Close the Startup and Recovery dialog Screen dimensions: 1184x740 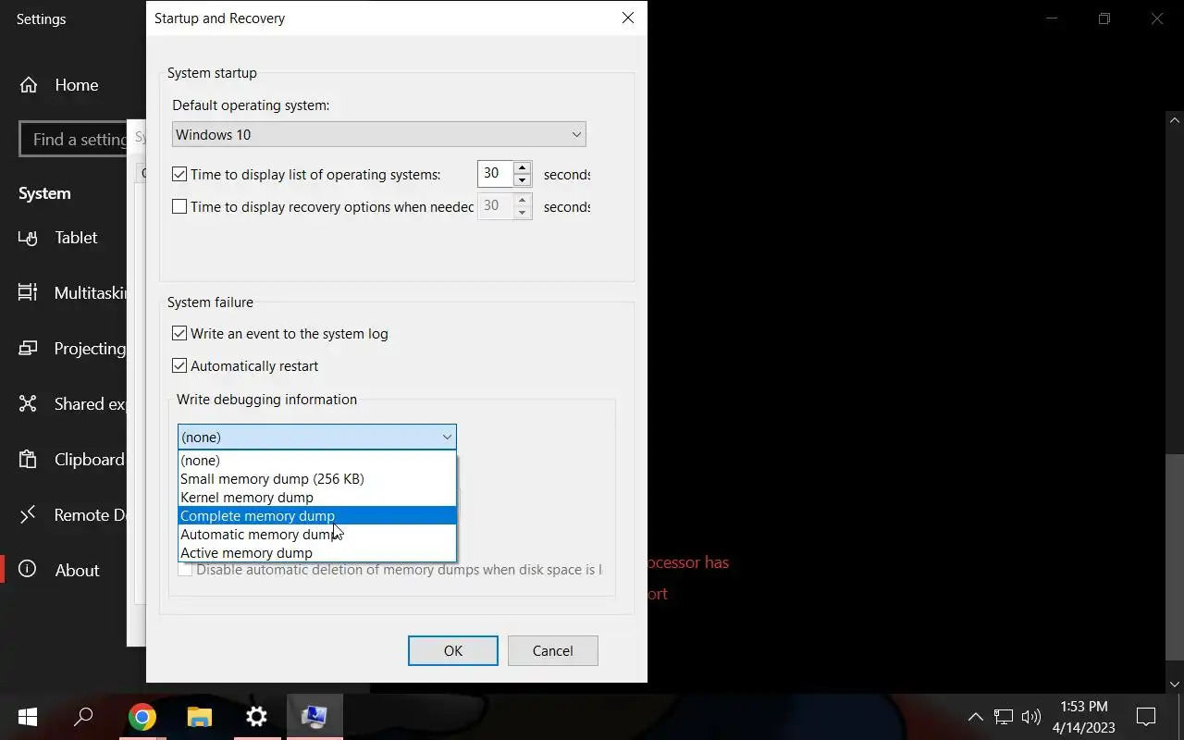click(x=628, y=18)
